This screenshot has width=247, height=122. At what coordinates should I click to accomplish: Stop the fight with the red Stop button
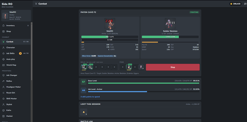click(173, 67)
